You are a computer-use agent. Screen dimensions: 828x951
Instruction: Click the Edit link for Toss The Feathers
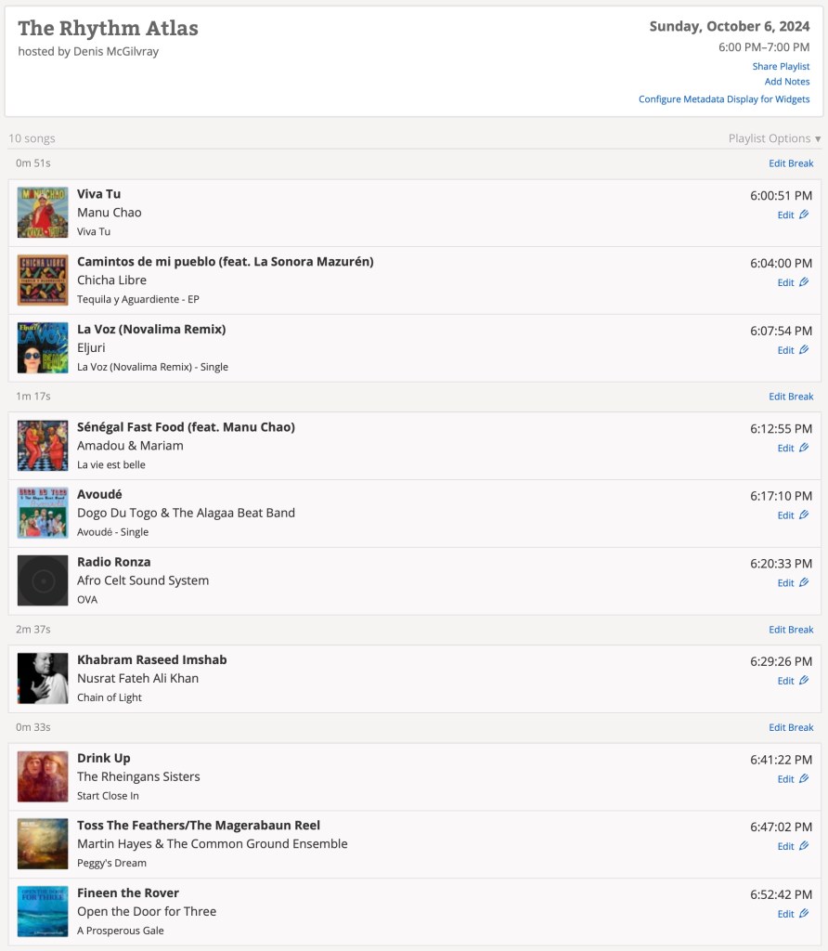785,846
